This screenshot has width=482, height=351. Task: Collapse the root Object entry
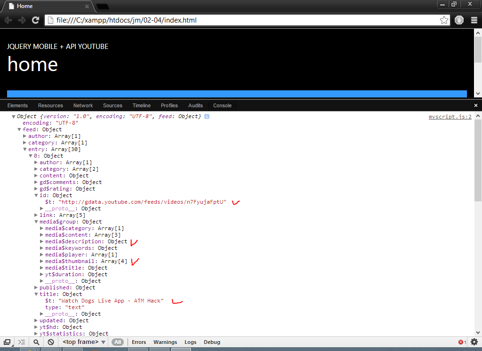tap(14, 117)
